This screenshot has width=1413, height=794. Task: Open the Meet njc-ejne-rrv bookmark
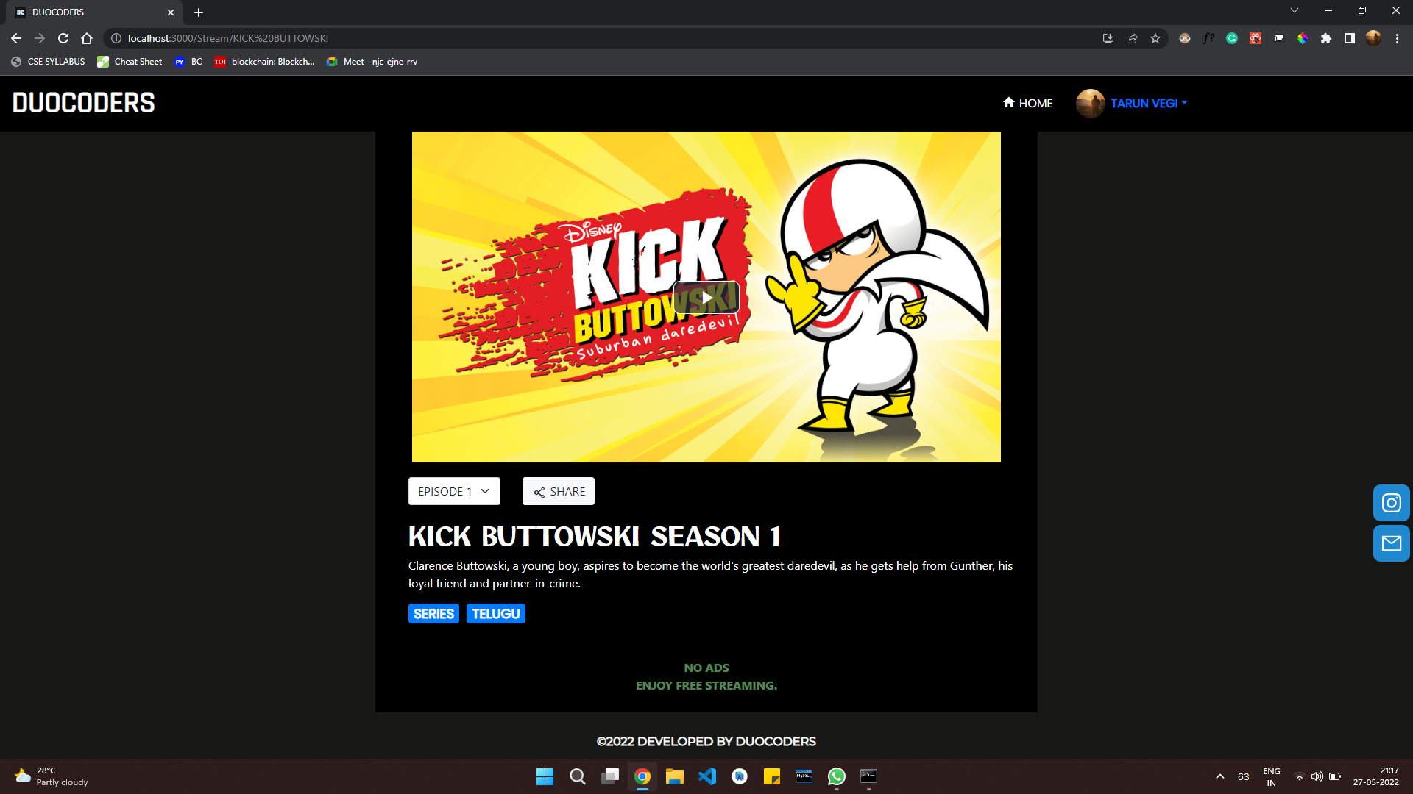click(x=372, y=62)
